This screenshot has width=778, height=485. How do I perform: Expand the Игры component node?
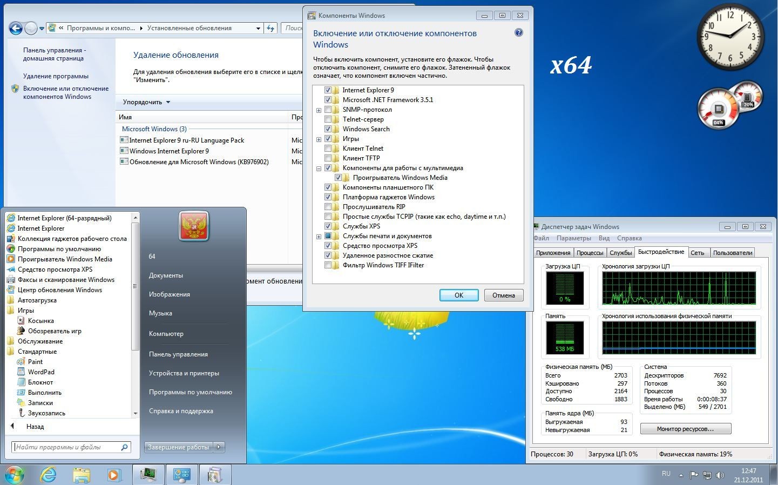(319, 139)
